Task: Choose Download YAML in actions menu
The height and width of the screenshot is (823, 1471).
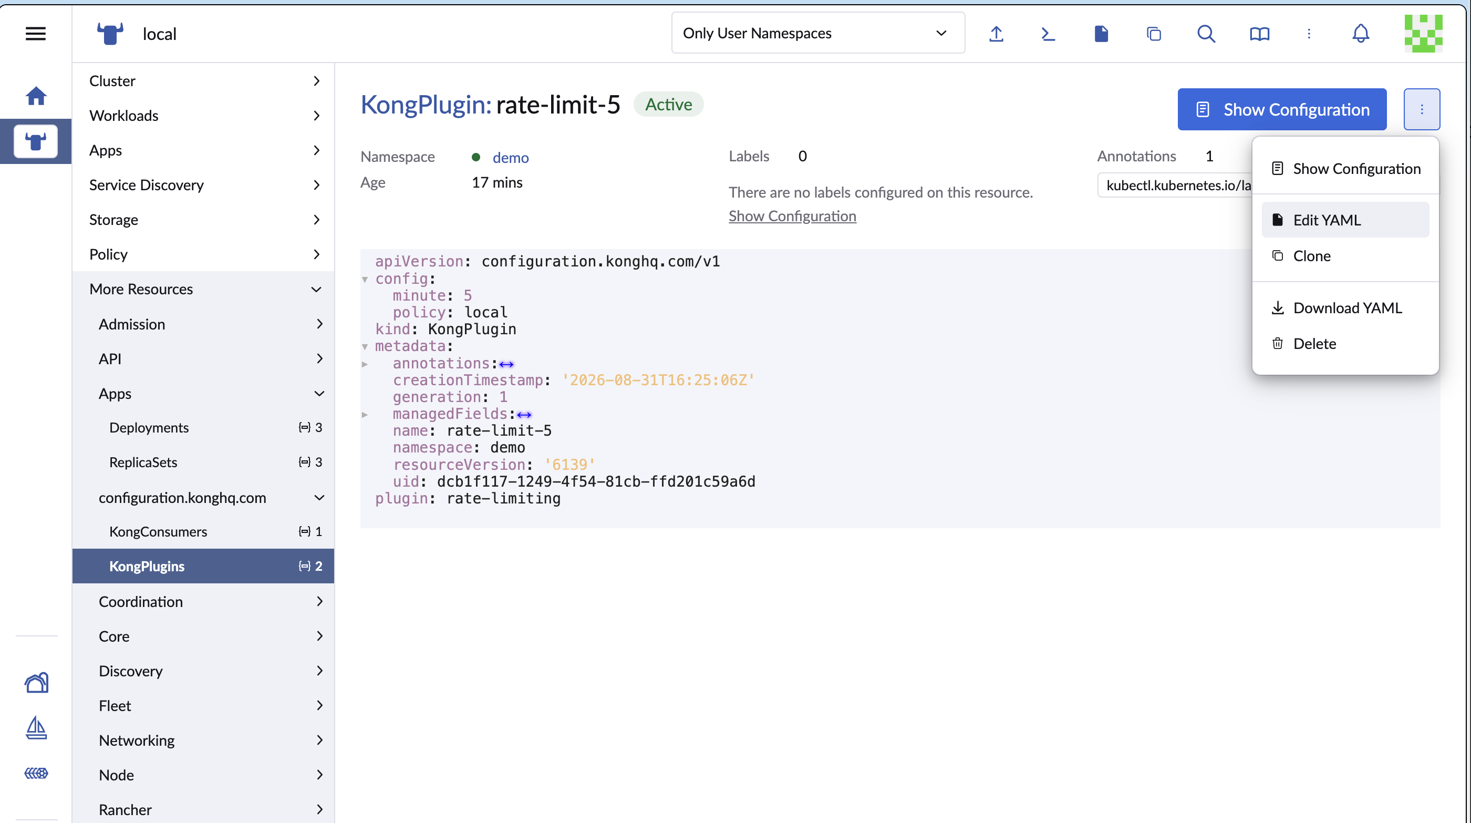Action: 1345,308
